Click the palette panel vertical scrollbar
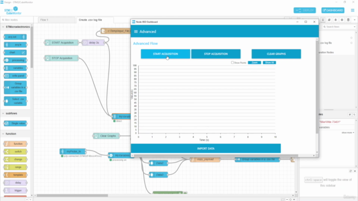358x201 pixels. click(x=32, y=47)
